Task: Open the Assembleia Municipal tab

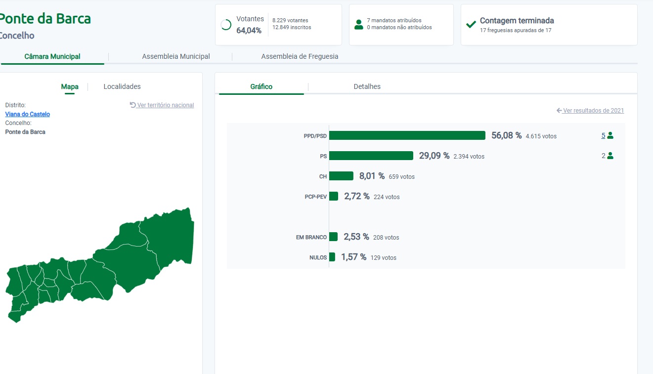Action: point(176,56)
